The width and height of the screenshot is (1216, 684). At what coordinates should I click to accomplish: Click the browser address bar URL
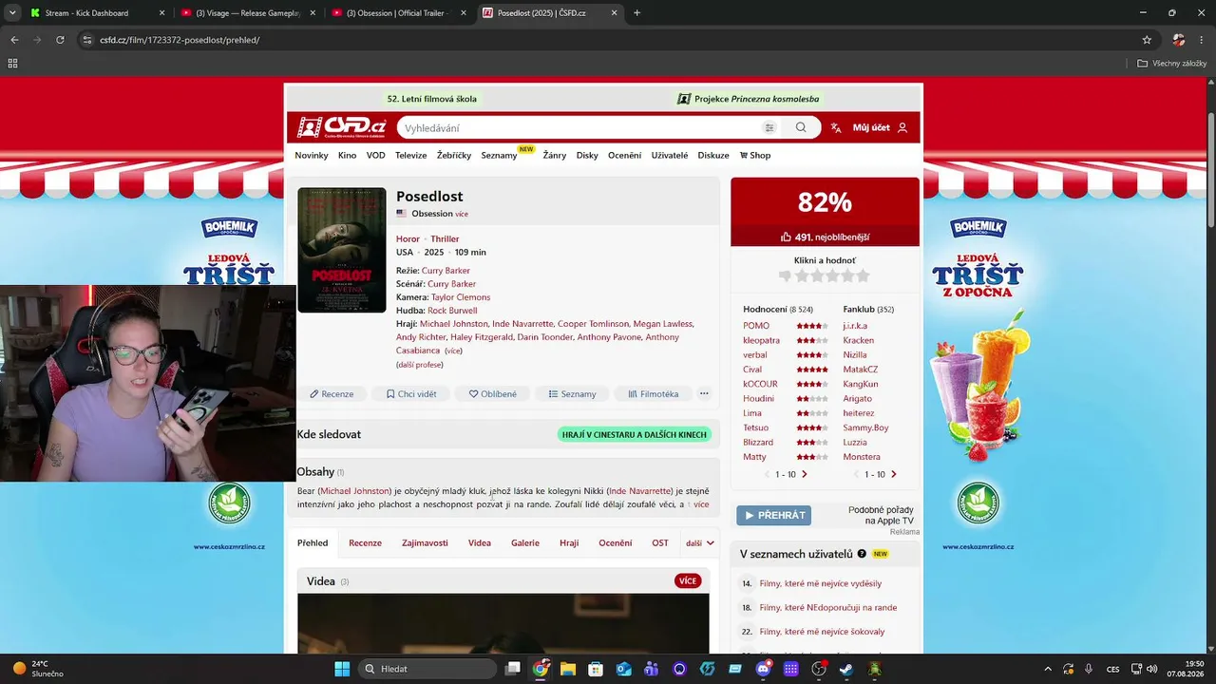pos(180,40)
